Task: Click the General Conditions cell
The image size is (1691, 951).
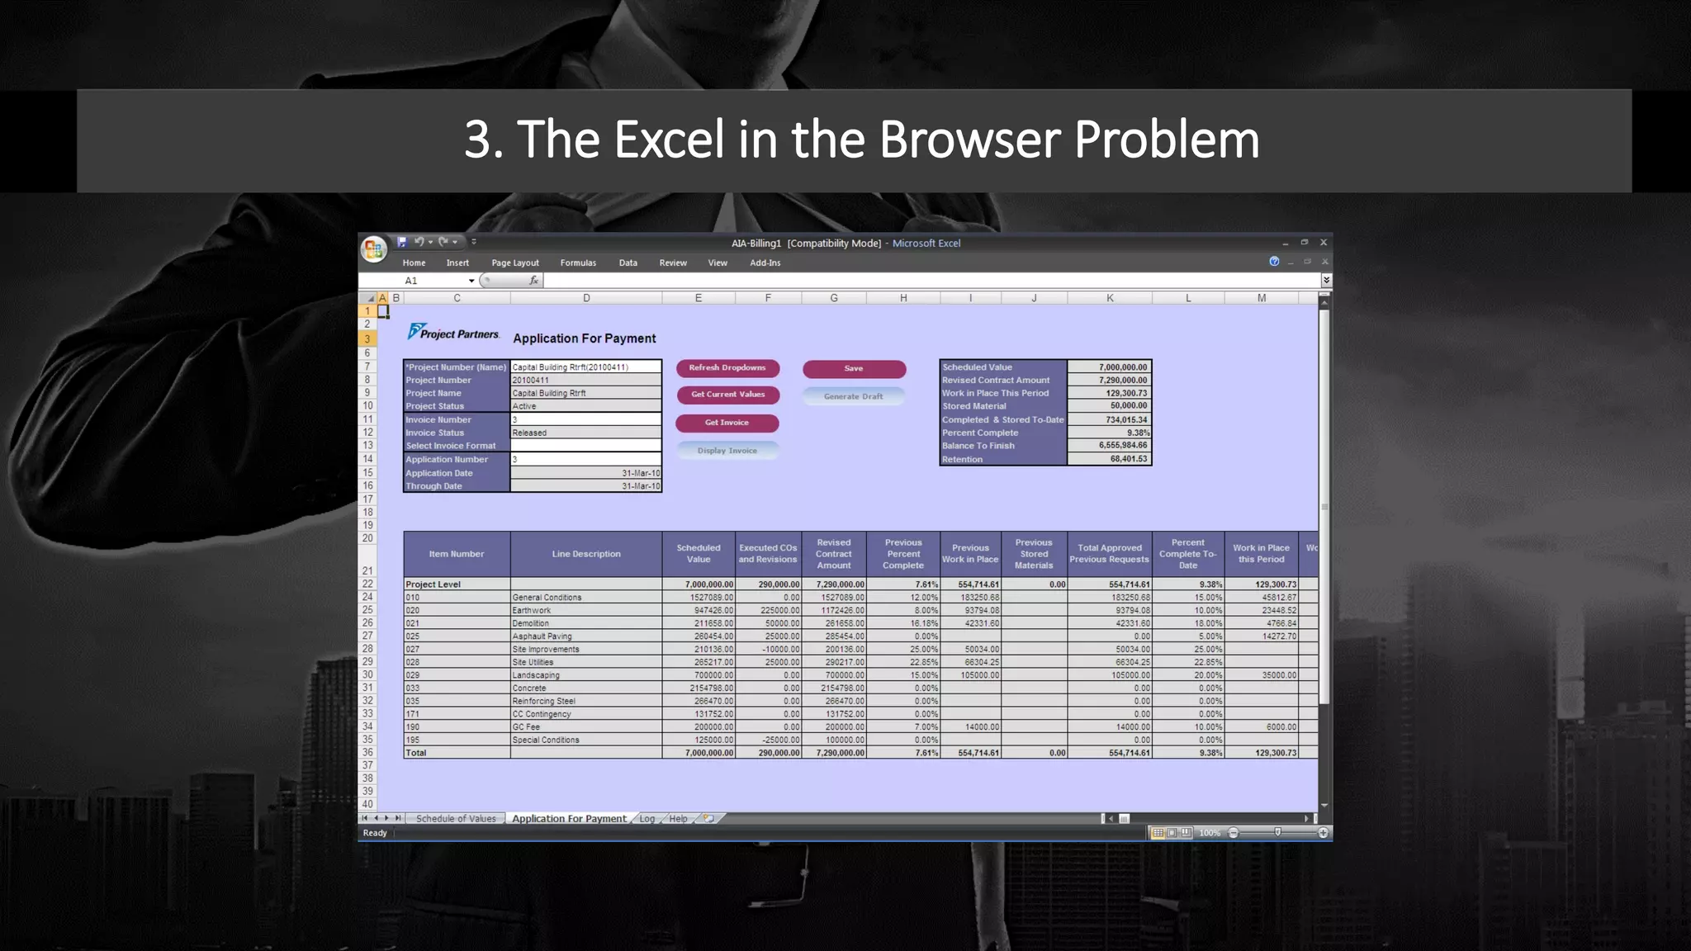Action: [585, 597]
